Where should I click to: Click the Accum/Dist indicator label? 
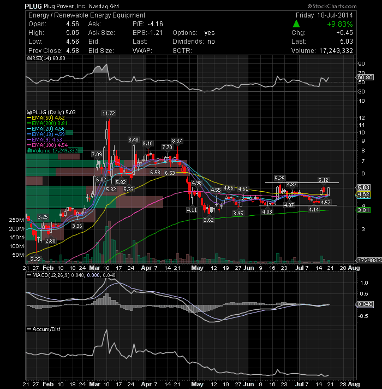(44, 329)
